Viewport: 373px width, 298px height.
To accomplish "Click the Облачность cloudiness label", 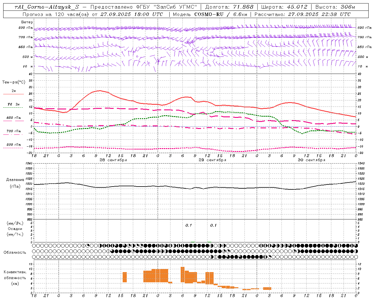I will point(15,253).
